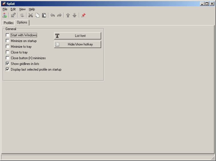
Task: Toggle Close button [X] minimizes checkbox
Action: pyautogui.click(x=8, y=58)
